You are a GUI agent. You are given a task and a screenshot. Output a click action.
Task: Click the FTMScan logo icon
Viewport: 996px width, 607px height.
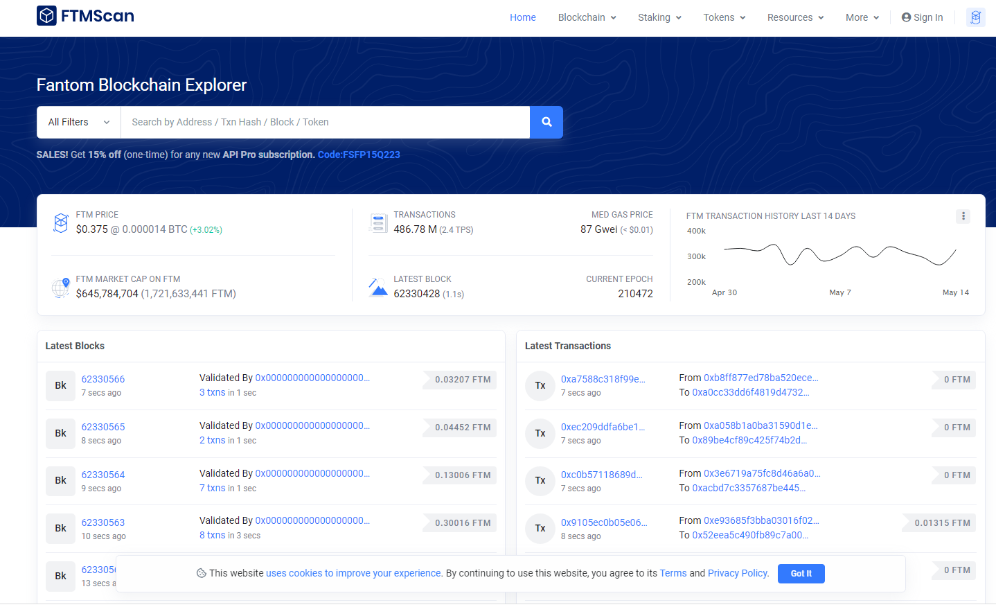coord(46,15)
